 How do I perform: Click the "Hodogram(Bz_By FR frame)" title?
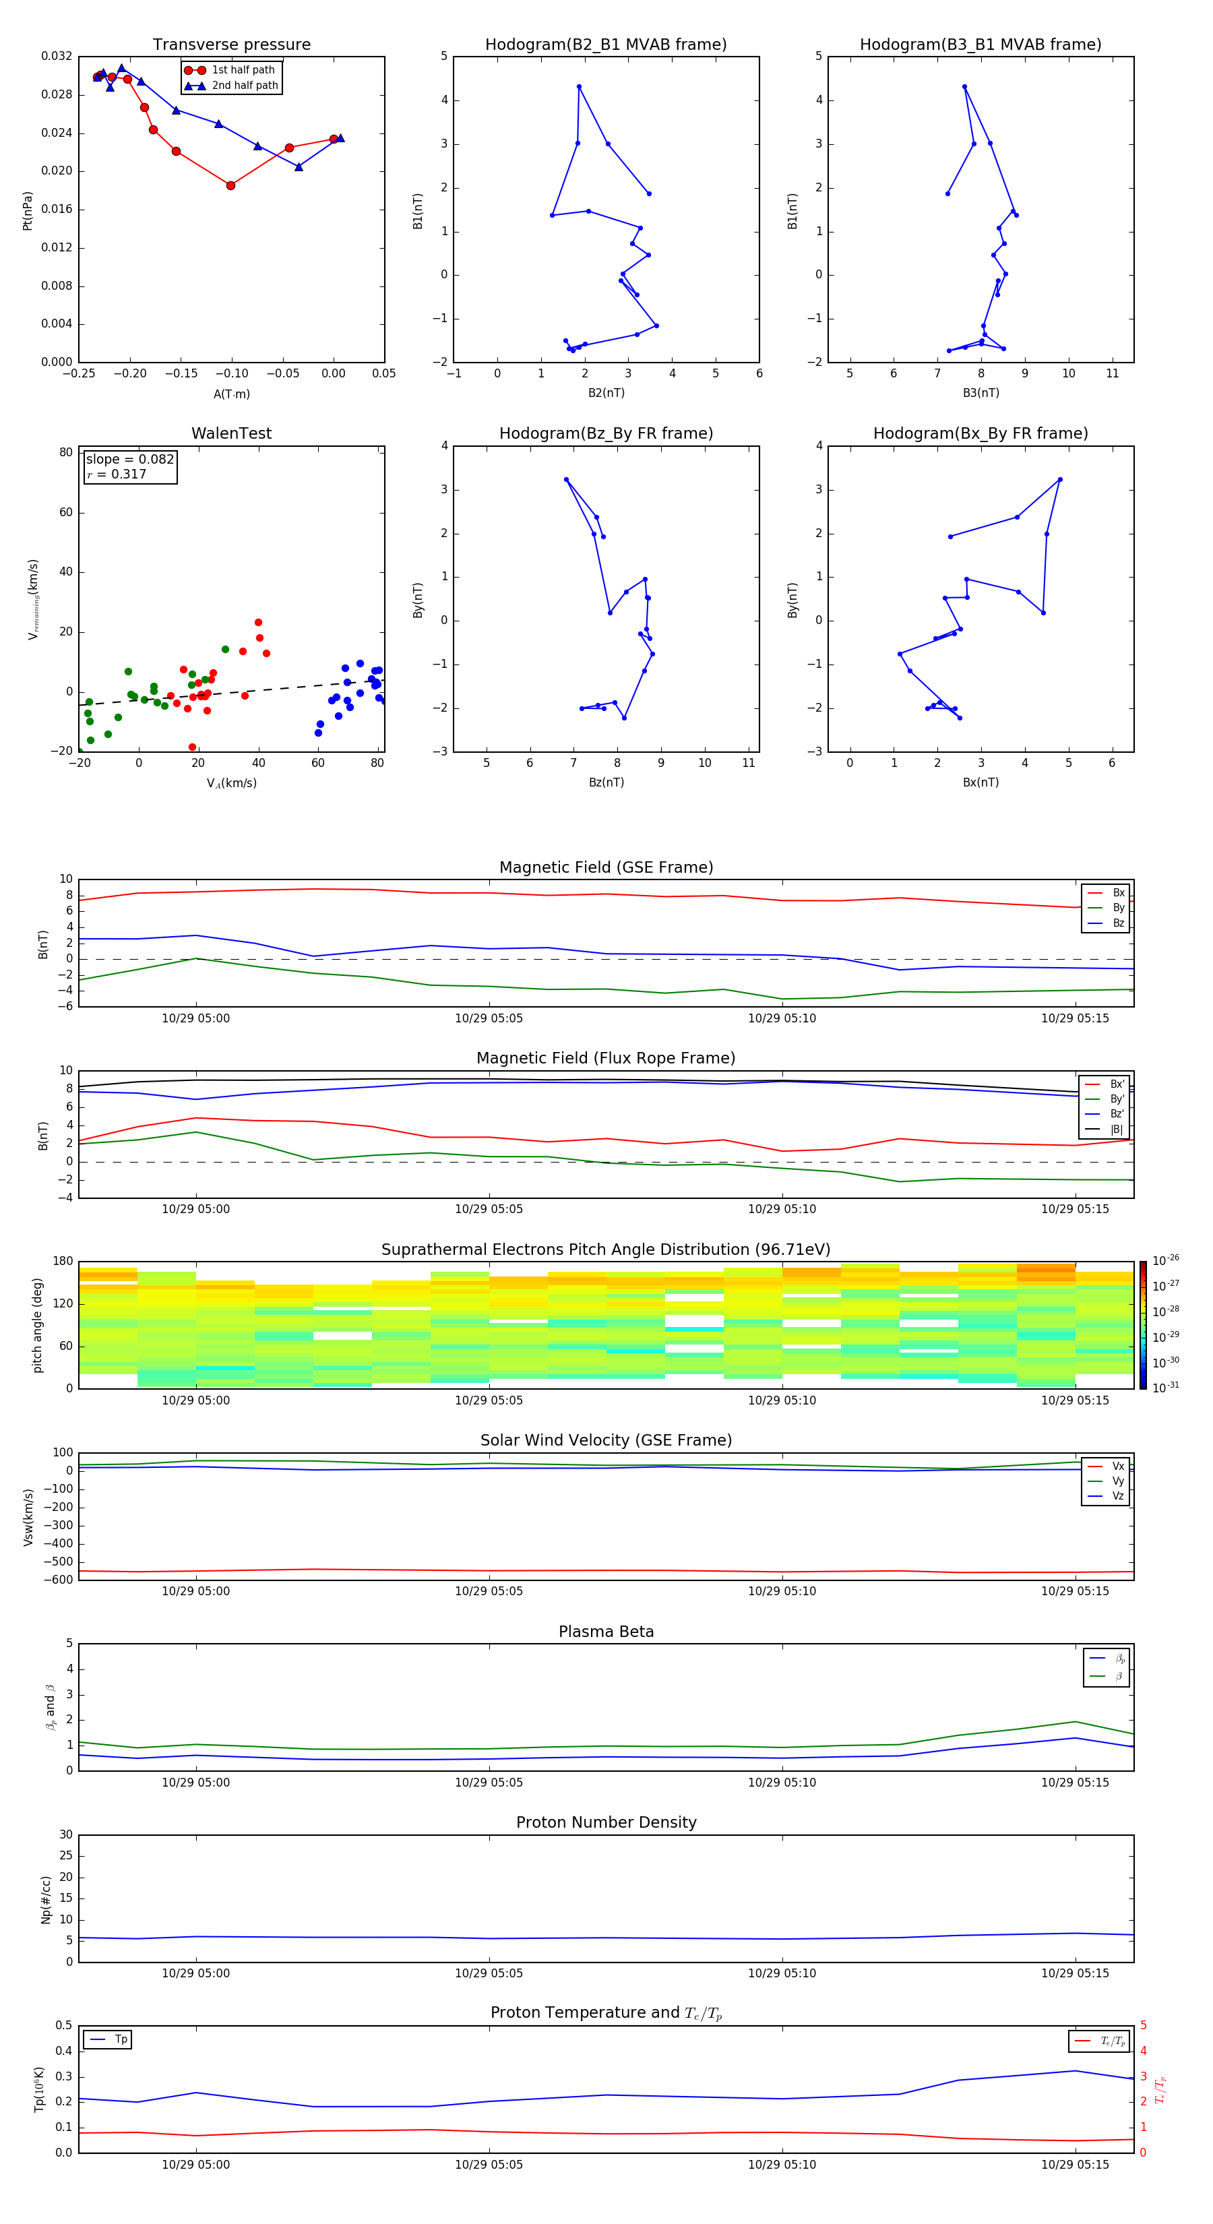[606, 433]
